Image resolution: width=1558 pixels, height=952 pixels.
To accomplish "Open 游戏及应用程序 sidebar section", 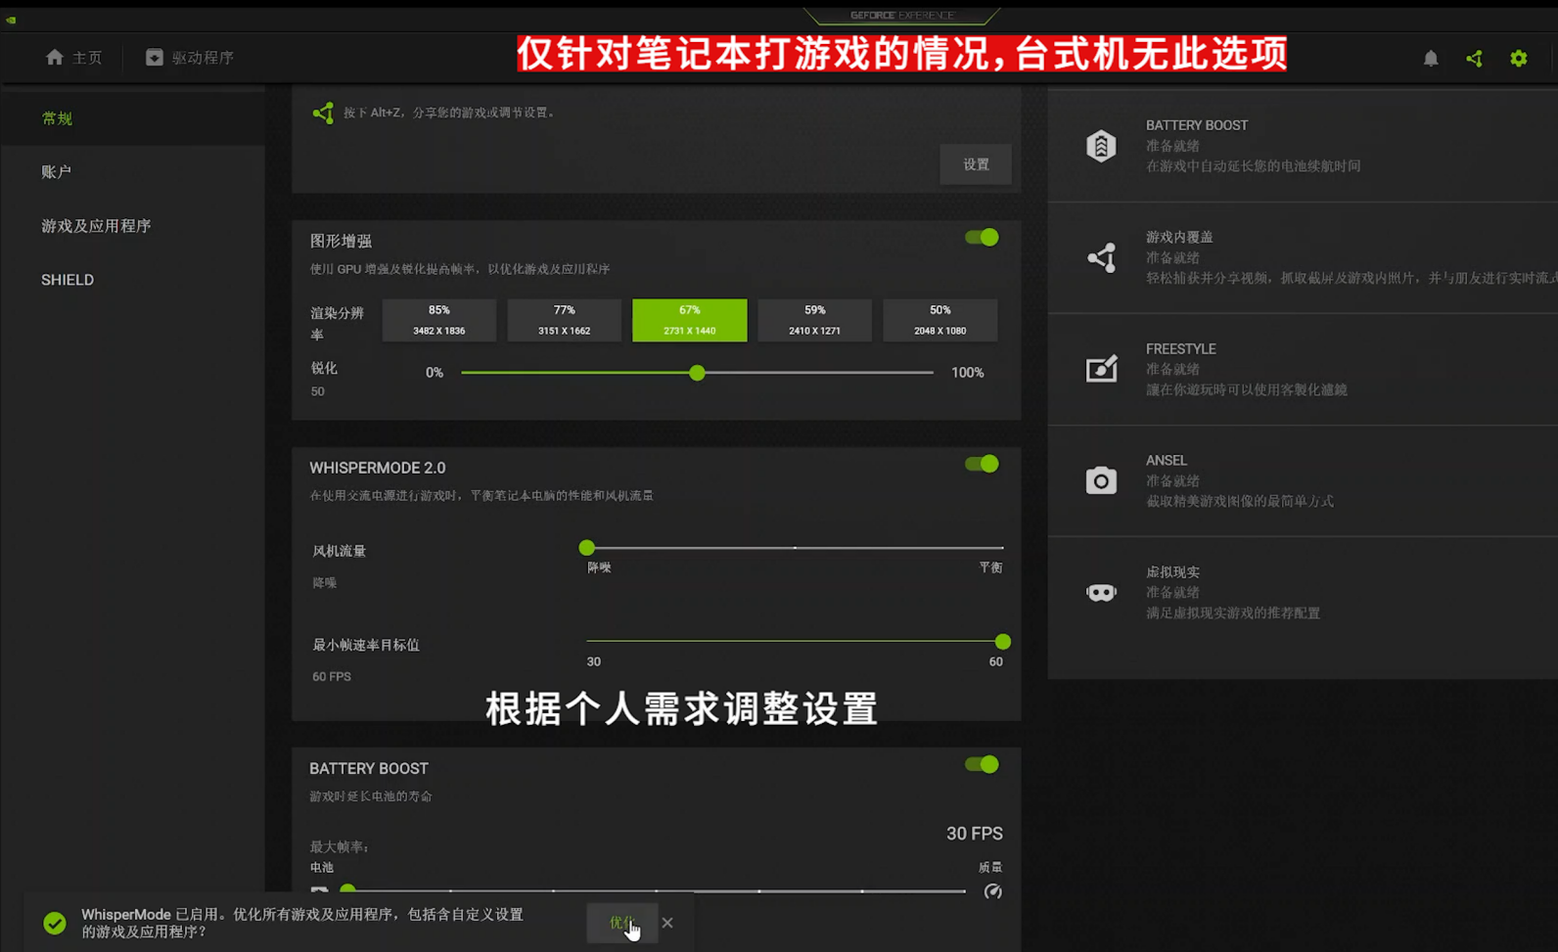I will pos(96,226).
